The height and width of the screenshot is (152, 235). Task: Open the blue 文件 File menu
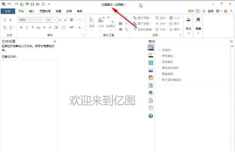click(x=8, y=11)
